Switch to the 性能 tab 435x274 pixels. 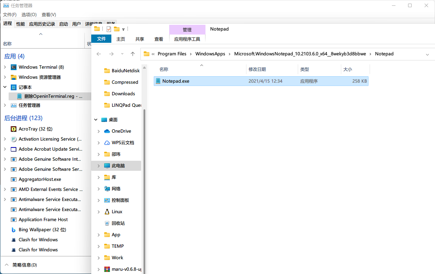21,24
